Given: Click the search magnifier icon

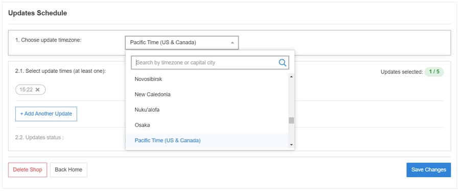Looking at the screenshot, I should point(282,63).
